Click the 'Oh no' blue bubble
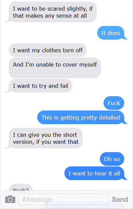The image size is (133, 209). pyautogui.click(x=112, y=159)
